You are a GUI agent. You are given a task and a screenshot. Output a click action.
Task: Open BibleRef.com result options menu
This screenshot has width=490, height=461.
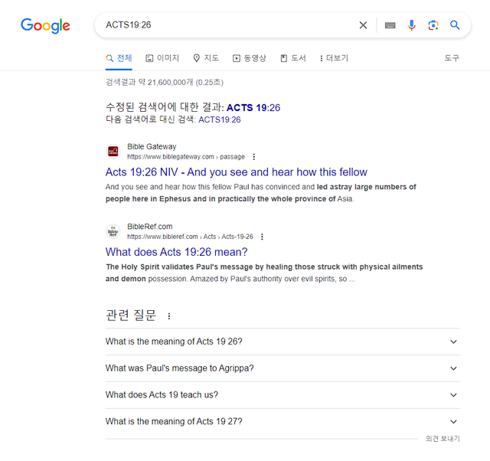point(262,237)
